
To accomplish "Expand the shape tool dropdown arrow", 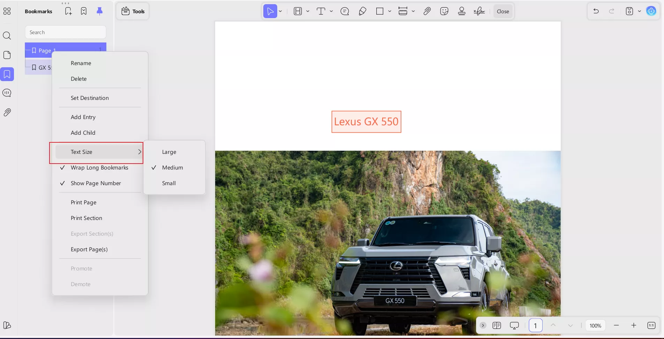I will (x=390, y=11).
